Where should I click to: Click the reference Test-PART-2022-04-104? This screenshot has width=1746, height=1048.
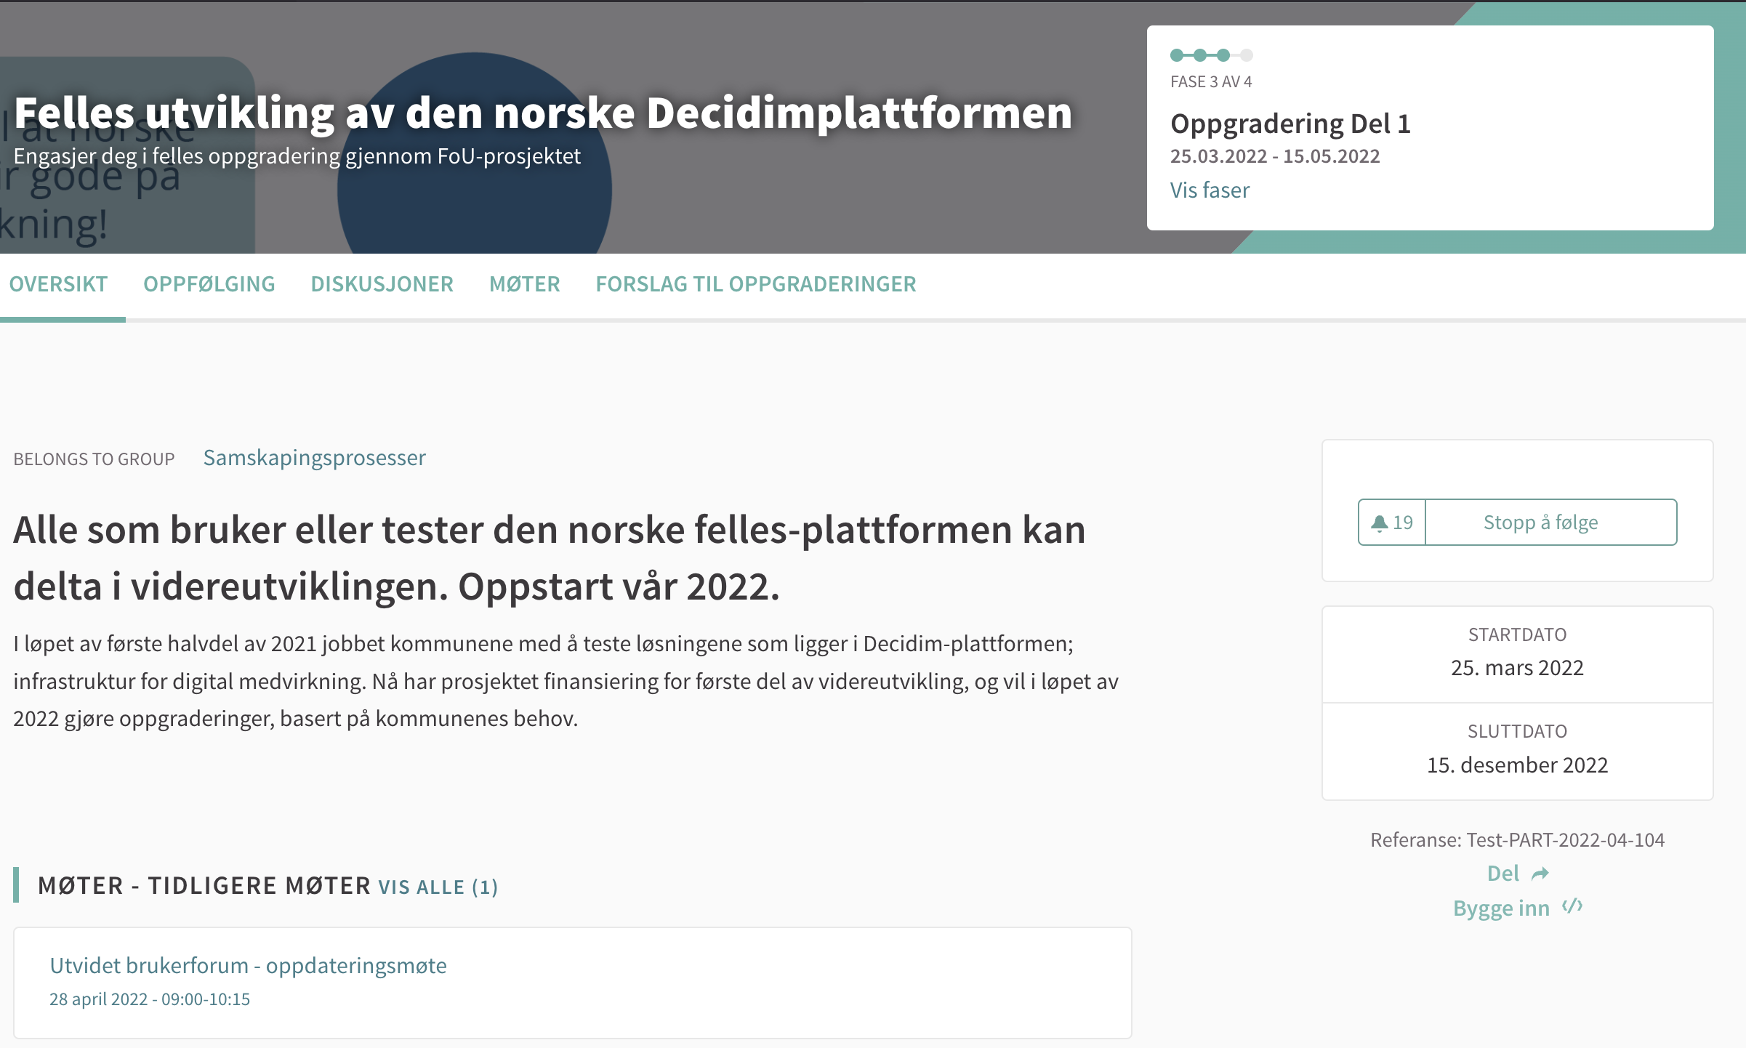(1518, 839)
